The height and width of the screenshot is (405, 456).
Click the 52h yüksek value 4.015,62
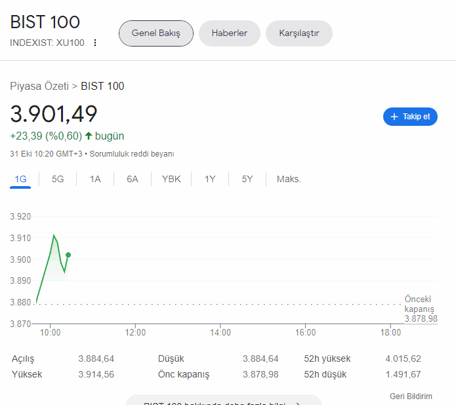(x=403, y=358)
